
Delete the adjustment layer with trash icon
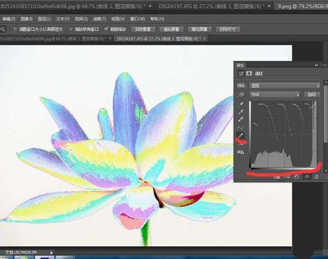click(x=317, y=177)
